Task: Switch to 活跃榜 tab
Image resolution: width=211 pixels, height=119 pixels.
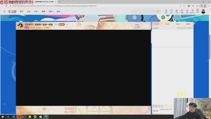Action: (167, 24)
